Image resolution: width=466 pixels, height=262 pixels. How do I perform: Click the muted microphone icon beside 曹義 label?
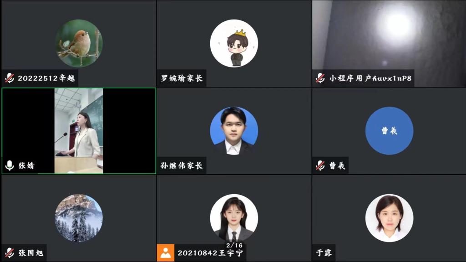click(320, 166)
